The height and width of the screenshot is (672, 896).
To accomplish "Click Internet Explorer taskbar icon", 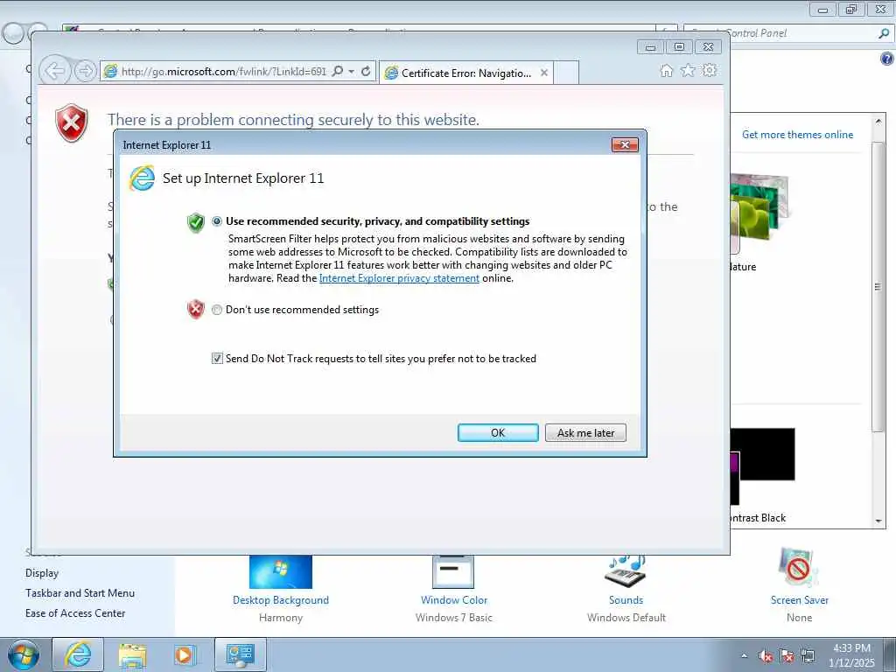I will [78, 654].
